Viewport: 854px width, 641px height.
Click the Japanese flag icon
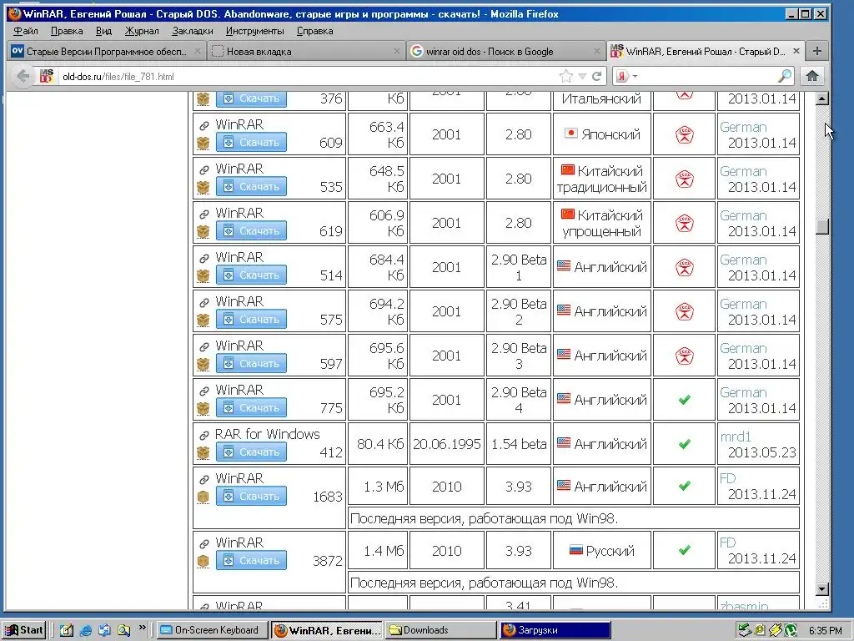tap(570, 133)
